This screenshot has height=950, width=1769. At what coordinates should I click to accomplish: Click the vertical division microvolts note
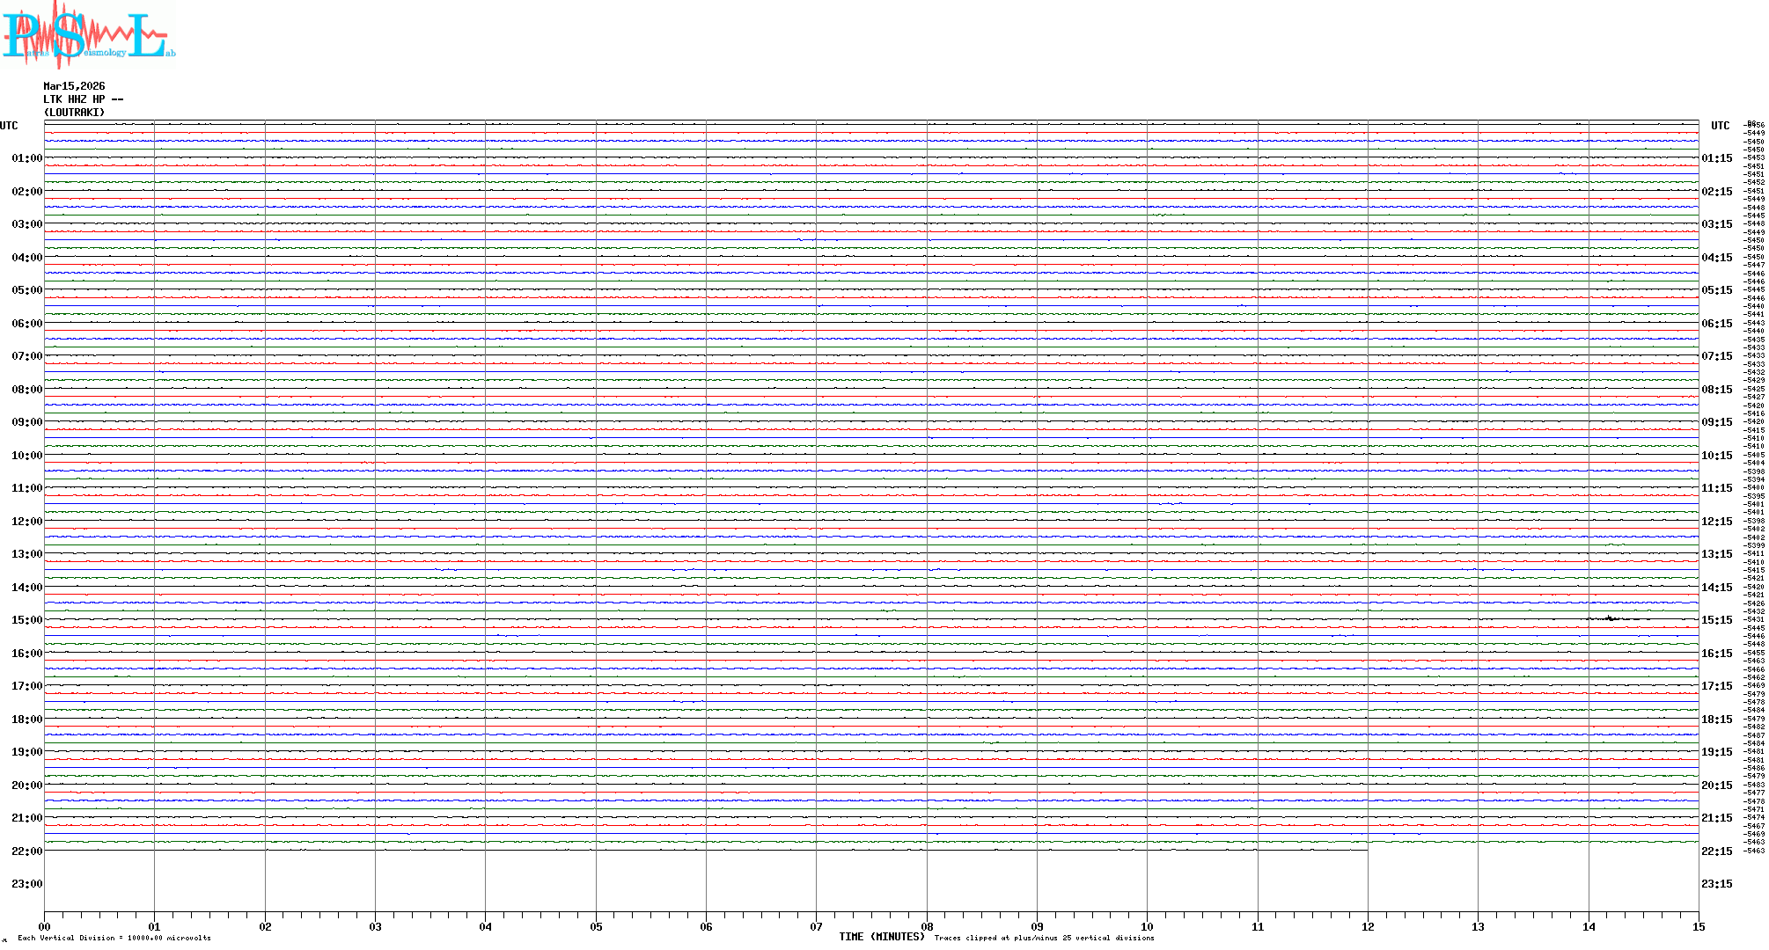[114, 938]
